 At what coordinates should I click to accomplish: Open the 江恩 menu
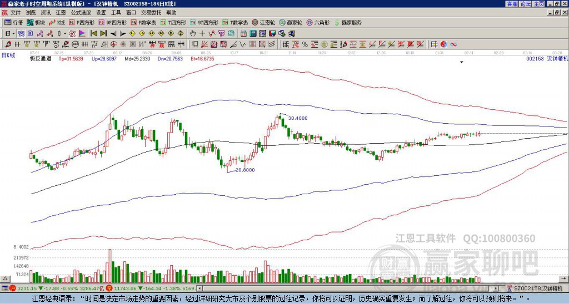coord(61,13)
